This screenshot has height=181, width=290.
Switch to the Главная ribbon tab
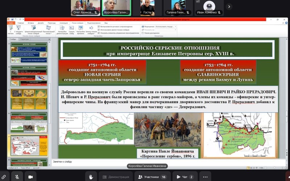click(21, 23)
